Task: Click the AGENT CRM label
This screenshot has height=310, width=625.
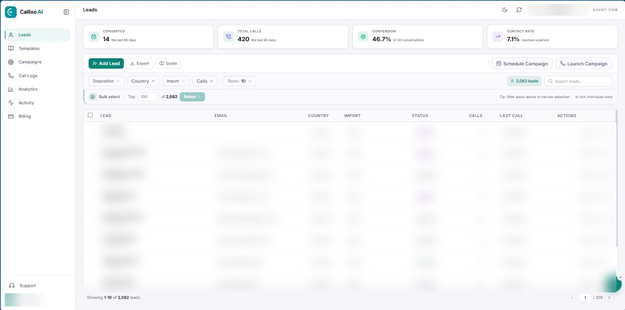Action: (605, 10)
